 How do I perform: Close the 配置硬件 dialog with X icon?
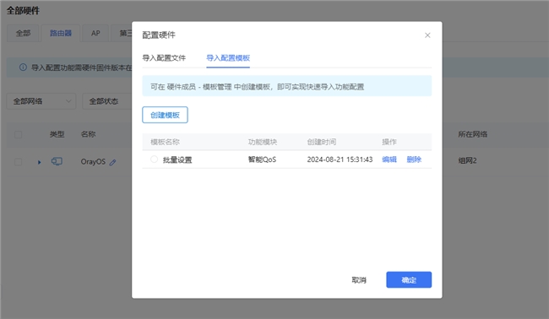click(x=427, y=35)
